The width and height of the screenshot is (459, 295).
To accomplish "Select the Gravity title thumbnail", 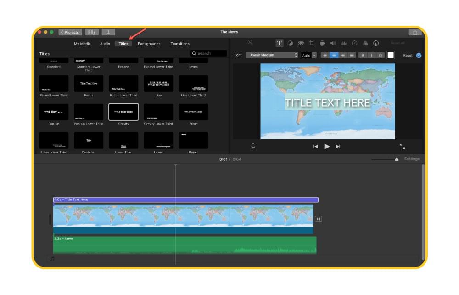I will 123,112.
